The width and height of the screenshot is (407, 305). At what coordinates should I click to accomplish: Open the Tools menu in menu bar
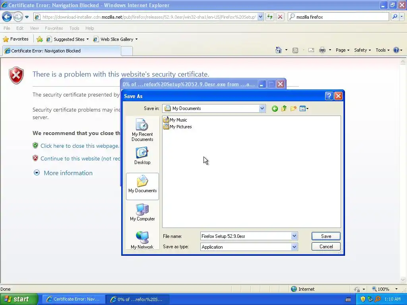click(x=74, y=28)
